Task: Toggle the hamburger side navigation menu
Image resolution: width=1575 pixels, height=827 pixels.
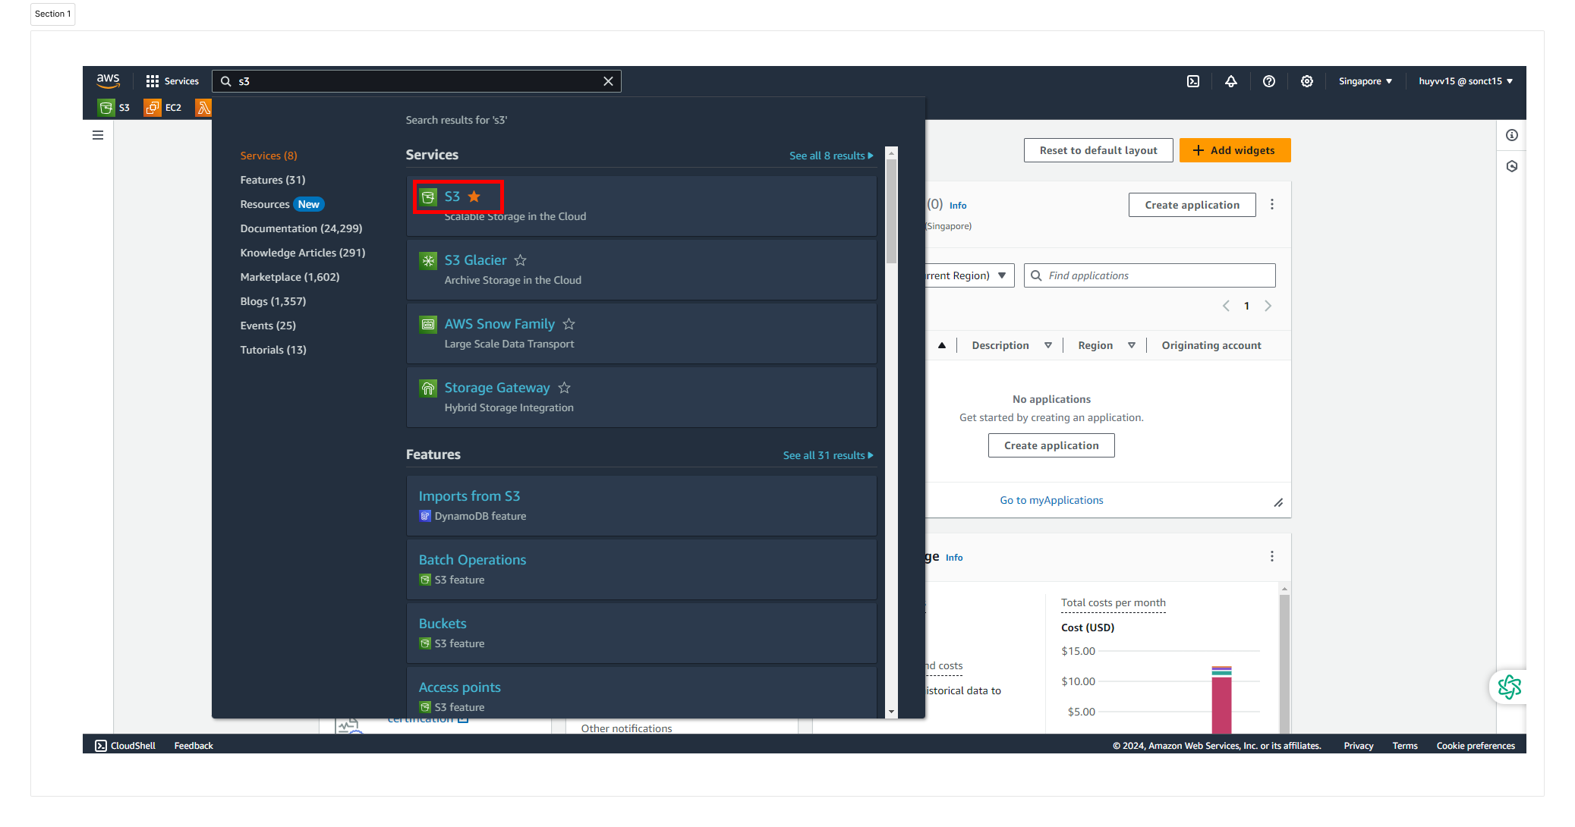Action: [x=98, y=135]
